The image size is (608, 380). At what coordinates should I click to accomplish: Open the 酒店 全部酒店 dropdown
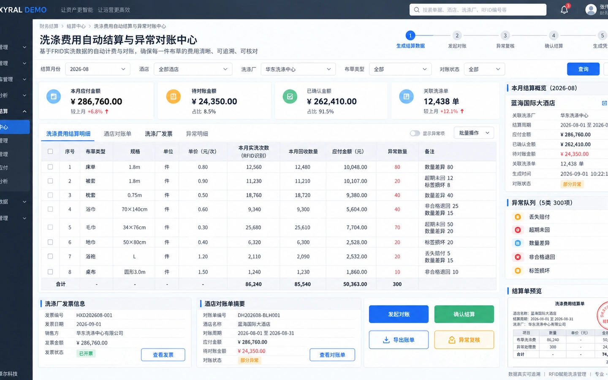pos(193,69)
